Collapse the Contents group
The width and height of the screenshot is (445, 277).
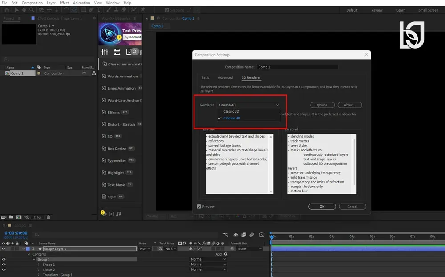pyautogui.click(x=29, y=254)
